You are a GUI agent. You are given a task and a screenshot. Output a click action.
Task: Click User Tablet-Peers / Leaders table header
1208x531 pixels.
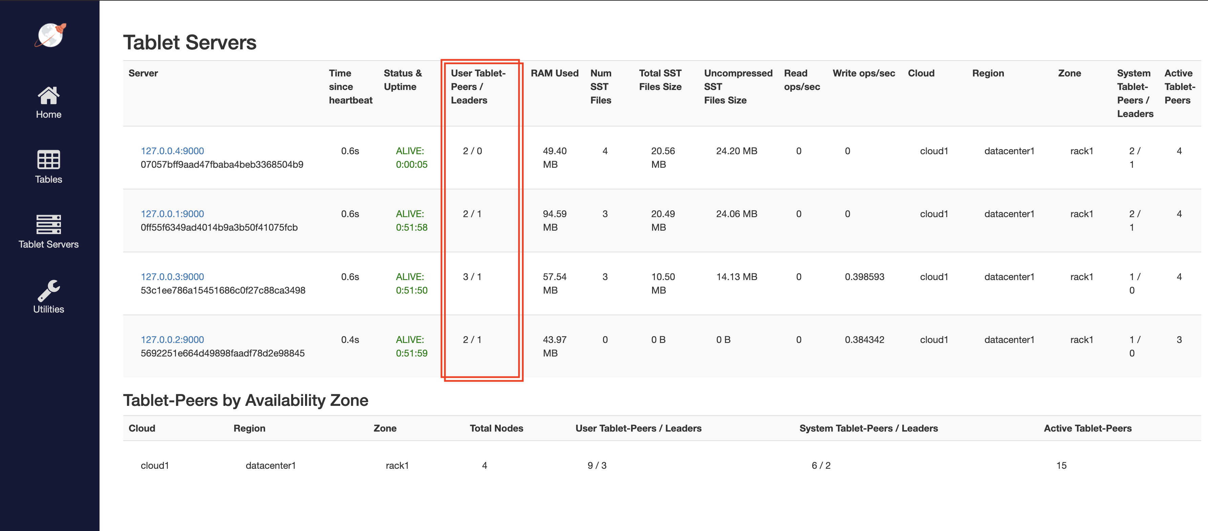[477, 87]
